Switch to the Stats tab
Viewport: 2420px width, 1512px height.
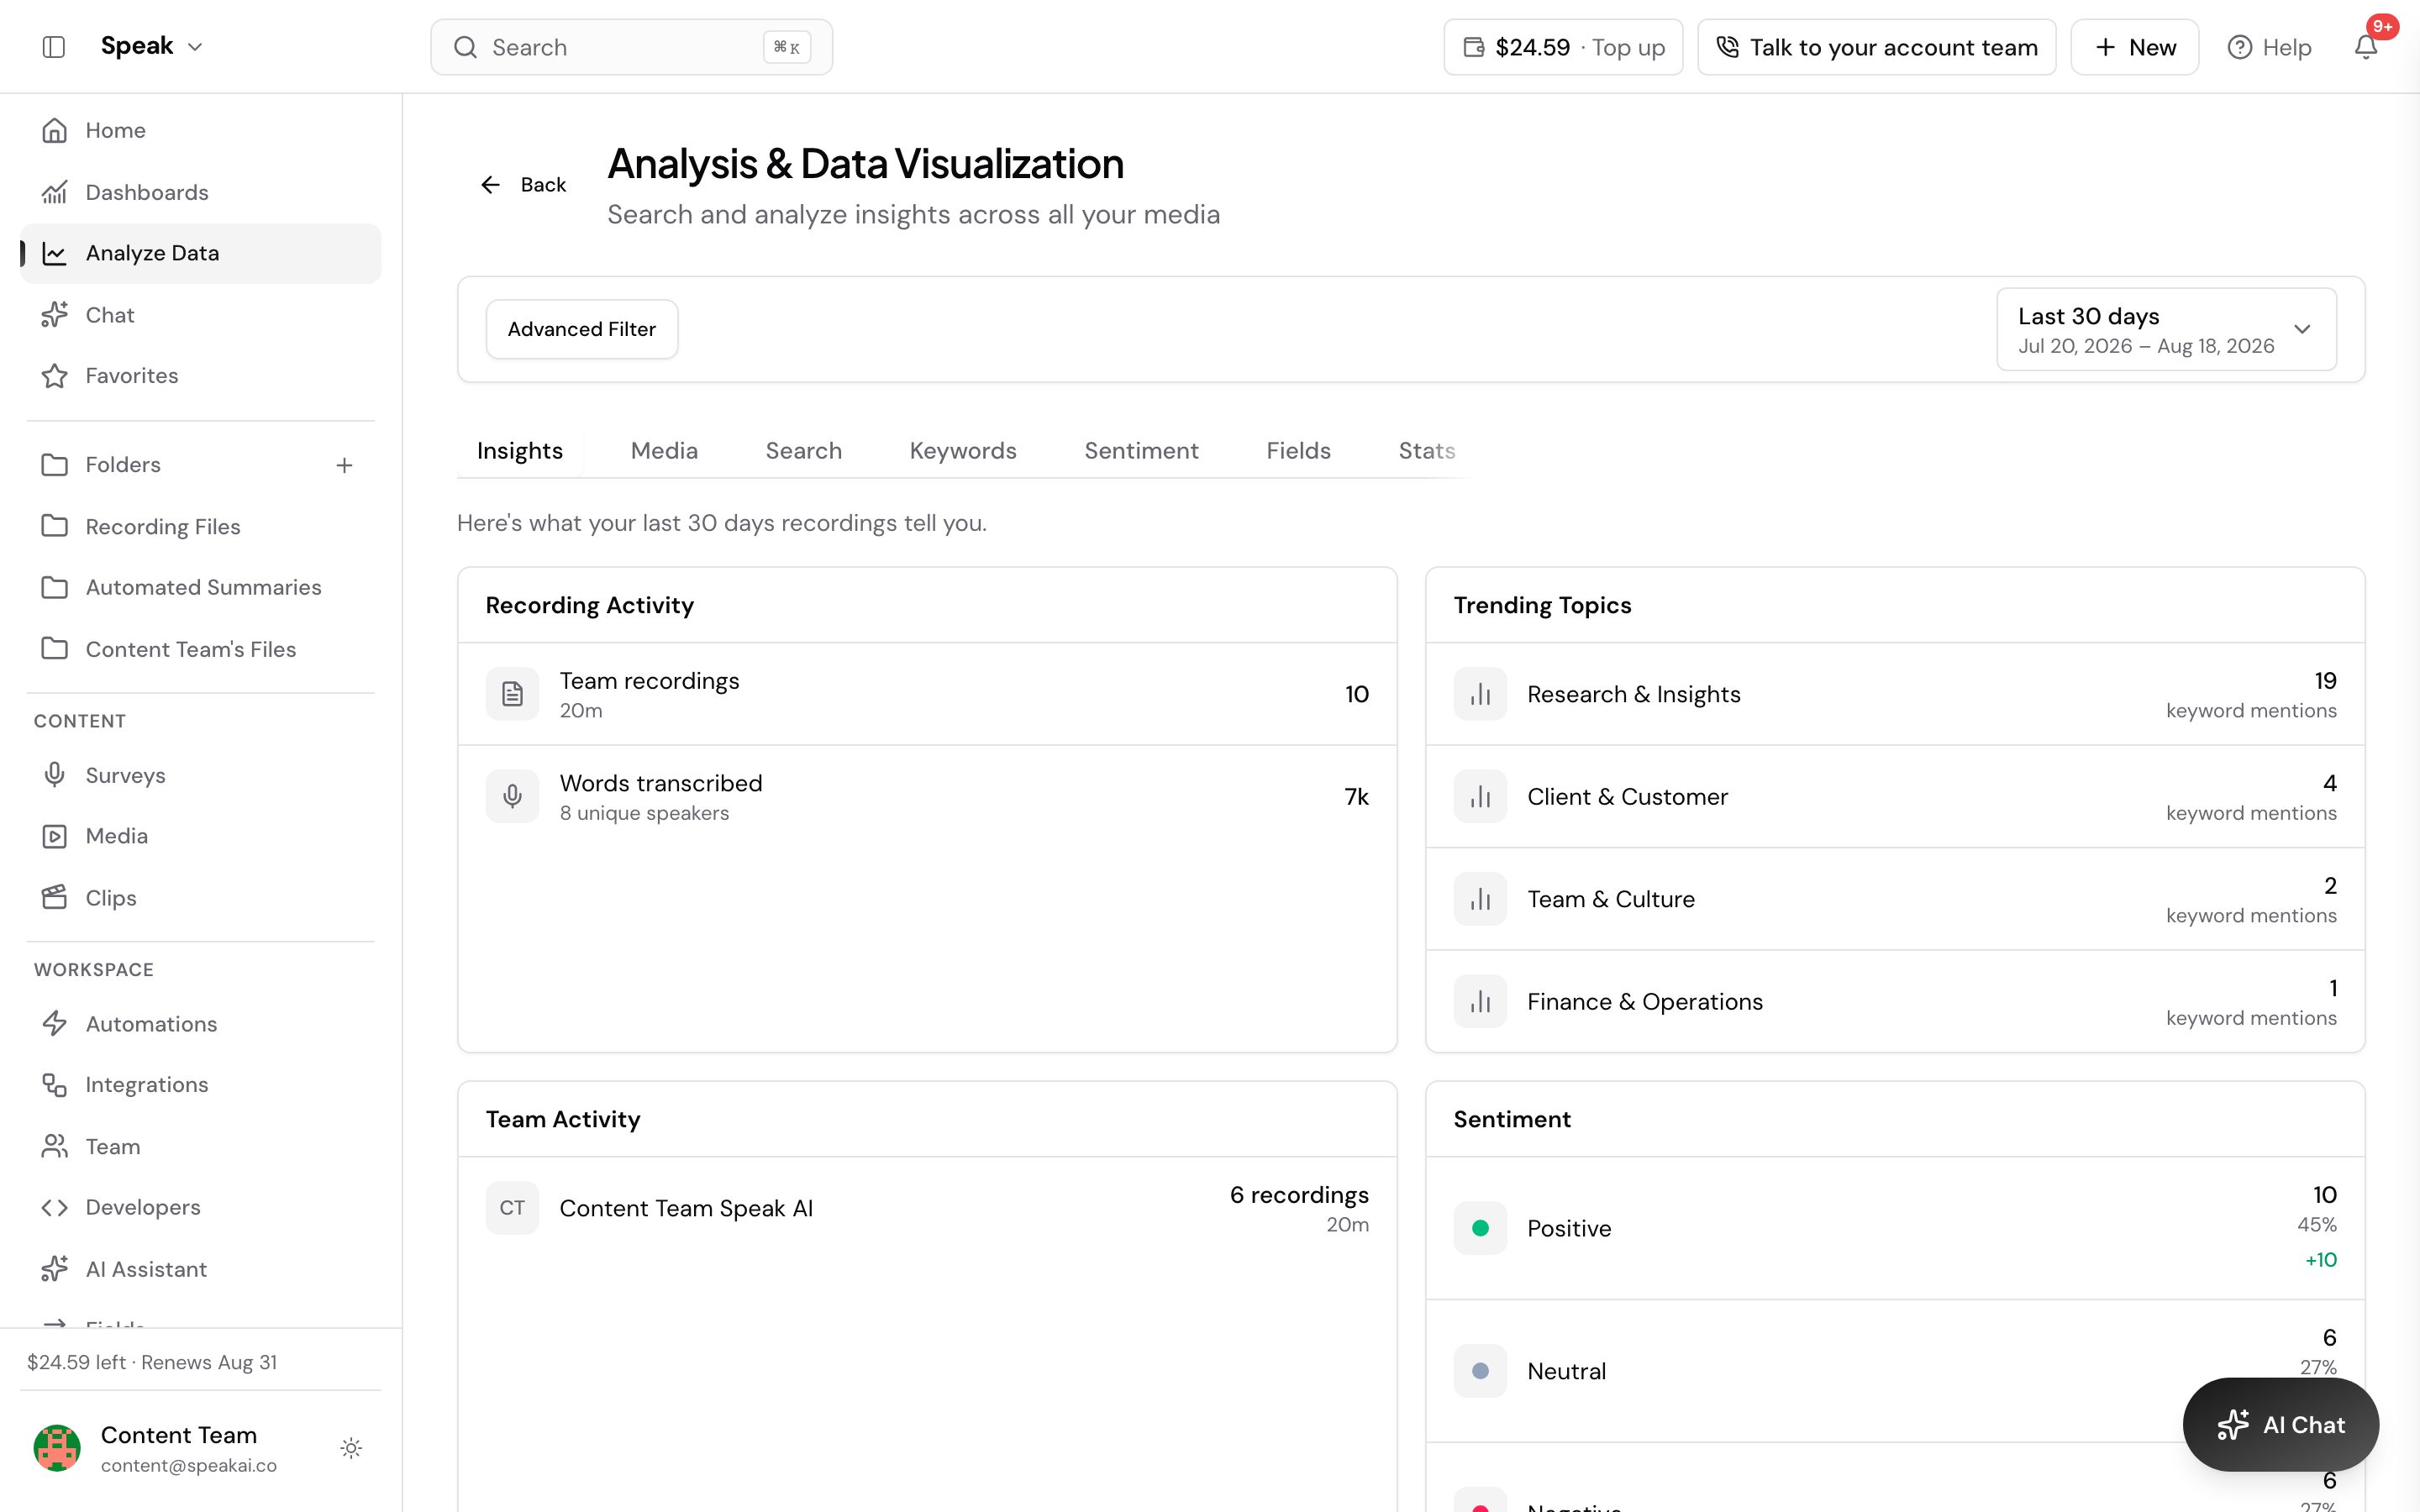pos(1426,451)
